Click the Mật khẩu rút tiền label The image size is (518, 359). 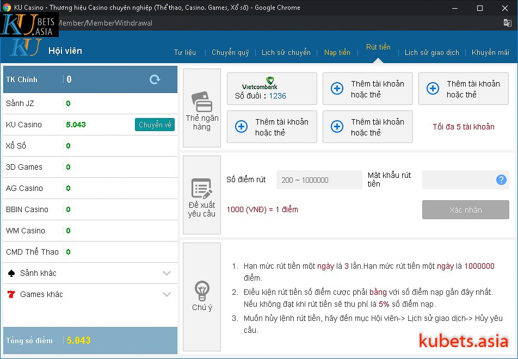(x=389, y=179)
